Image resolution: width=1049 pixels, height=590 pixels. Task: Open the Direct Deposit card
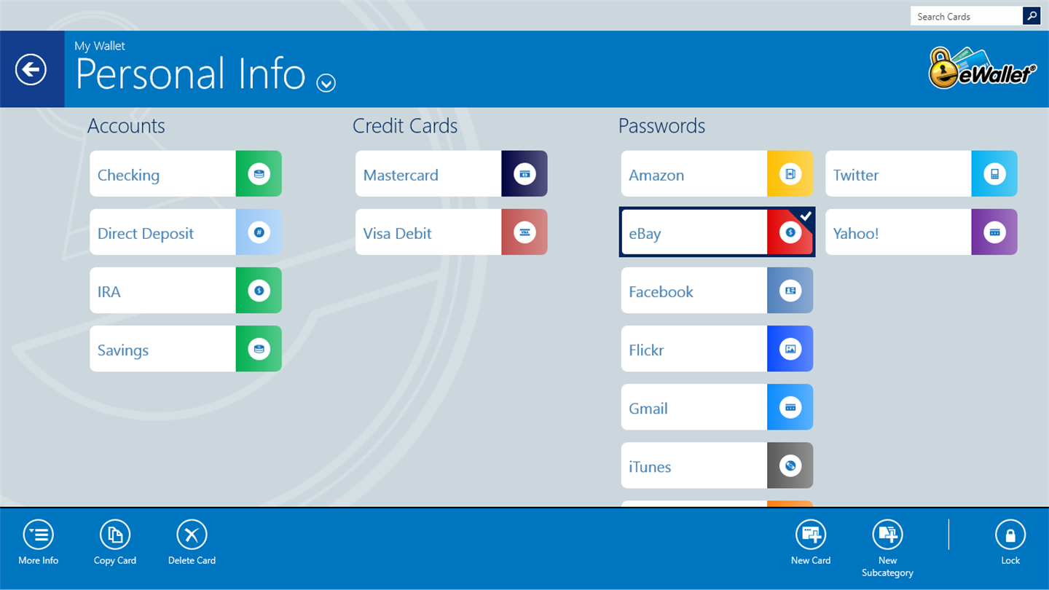(x=186, y=232)
